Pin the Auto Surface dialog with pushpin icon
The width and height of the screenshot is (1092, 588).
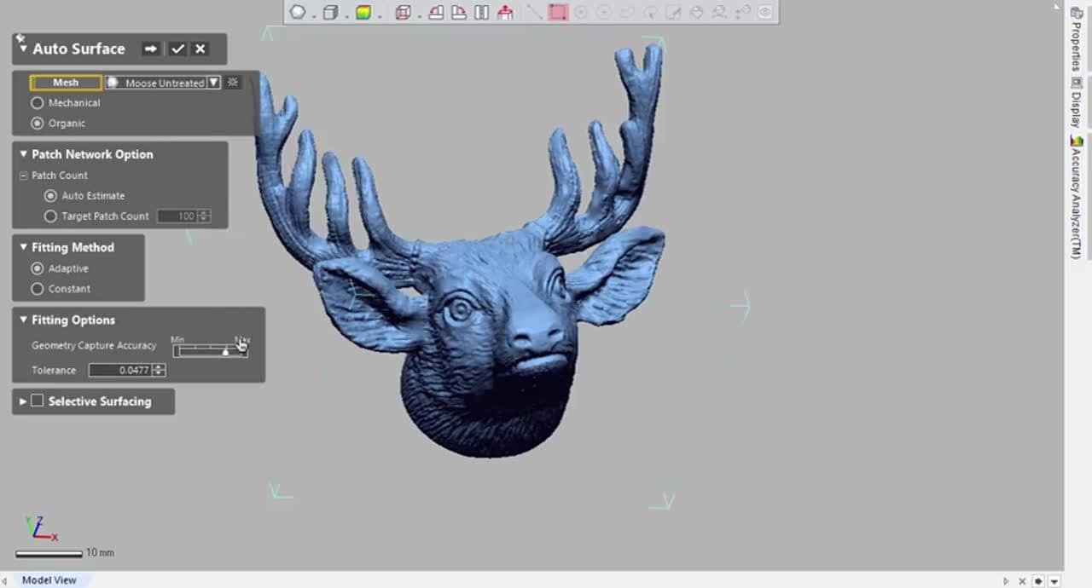pos(20,38)
